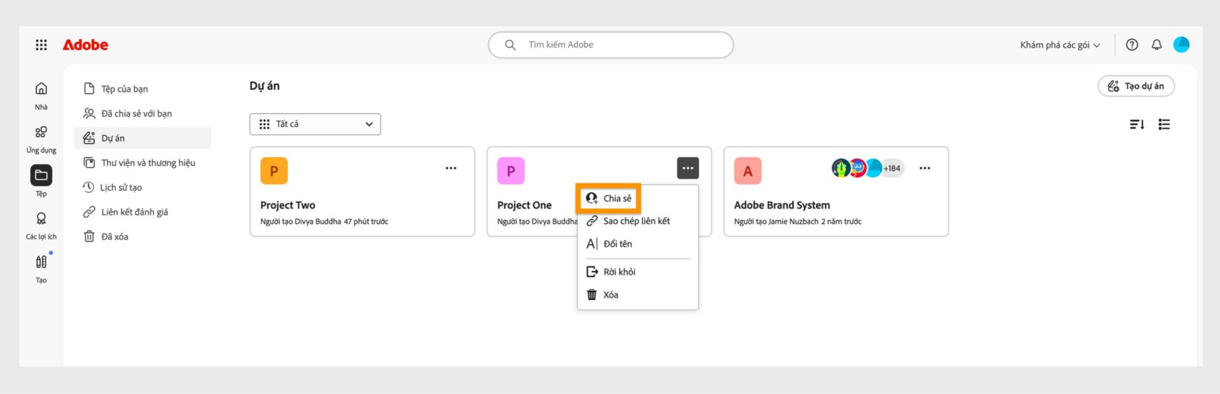
Task: Open the Adobe Brand System title
Action: point(782,206)
